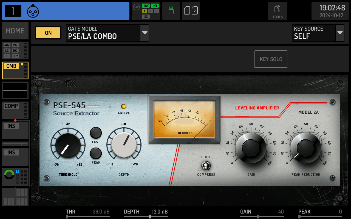Open the first INS insert tile
The width and height of the screenshot is (351, 219).
tap(15, 130)
